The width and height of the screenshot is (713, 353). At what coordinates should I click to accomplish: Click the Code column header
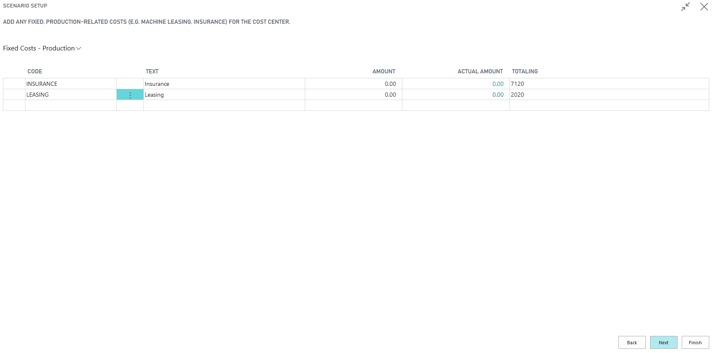click(x=35, y=71)
